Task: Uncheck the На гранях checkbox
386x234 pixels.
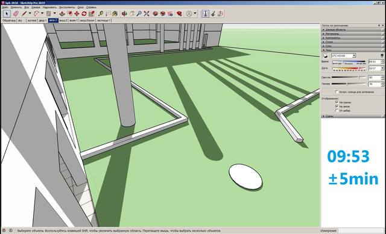Action: point(337,102)
